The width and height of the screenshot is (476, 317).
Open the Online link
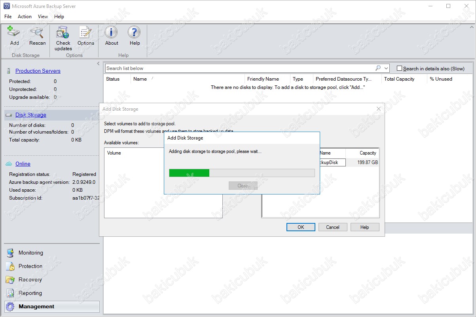(x=23, y=164)
